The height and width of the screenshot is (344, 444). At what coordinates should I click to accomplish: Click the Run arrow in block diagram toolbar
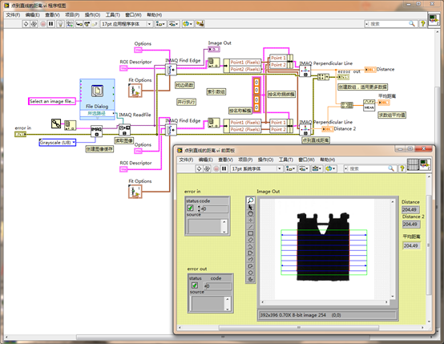pyautogui.click(x=26, y=24)
